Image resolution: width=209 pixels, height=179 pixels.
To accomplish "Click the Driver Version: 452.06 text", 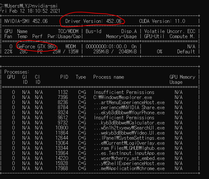I will pos(93,21).
